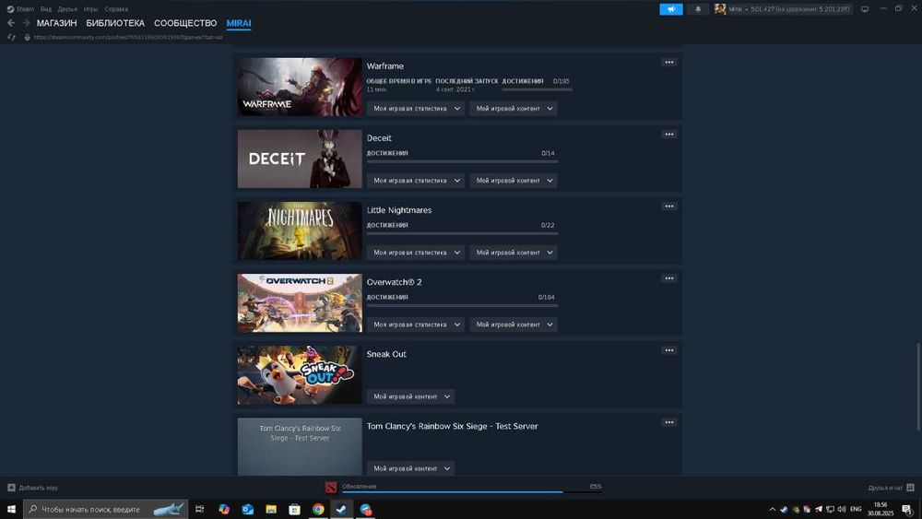Image resolution: width=922 pixels, height=519 pixels.
Task: Click the Windows taskbar search box
Action: [106, 509]
